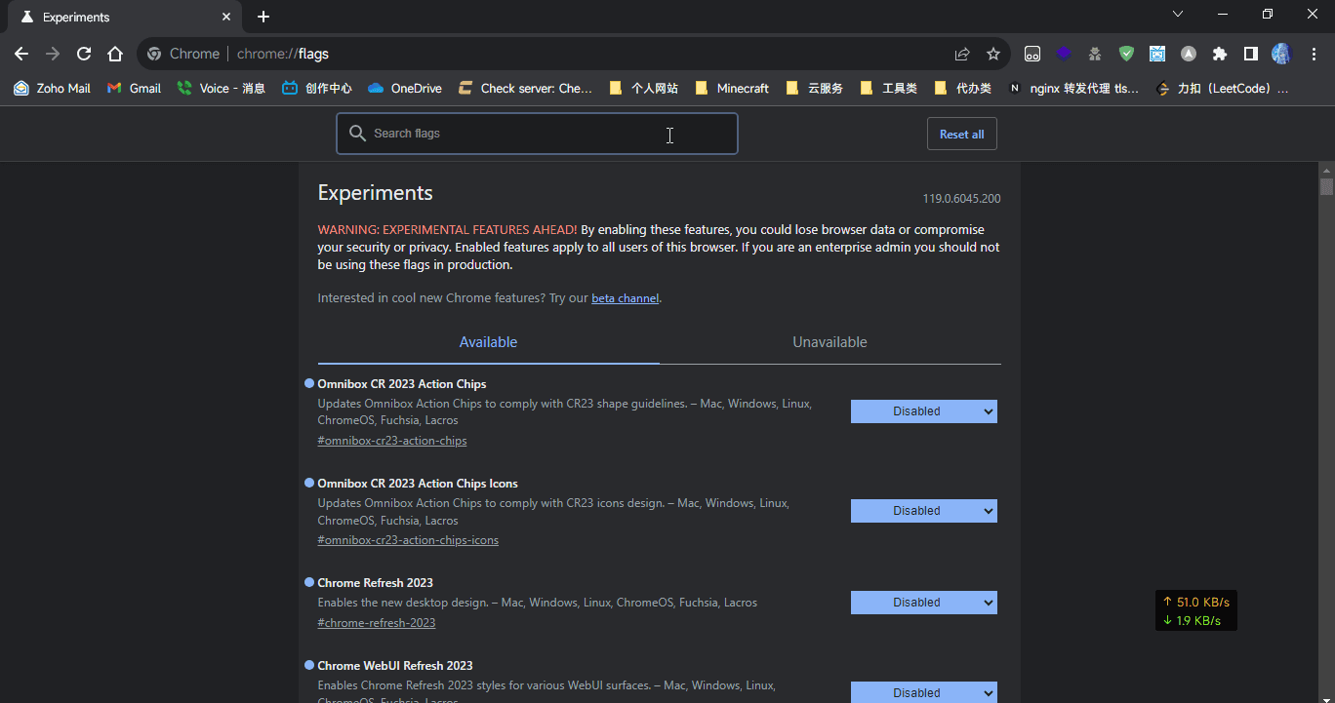Screen dimensions: 1335x703
Task: Open the Tampermonkey-style extension with two circles
Action: pos(1032,54)
